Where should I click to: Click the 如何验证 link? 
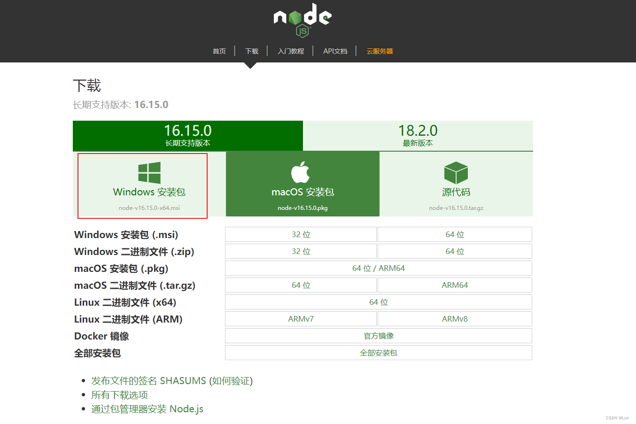[231, 381]
